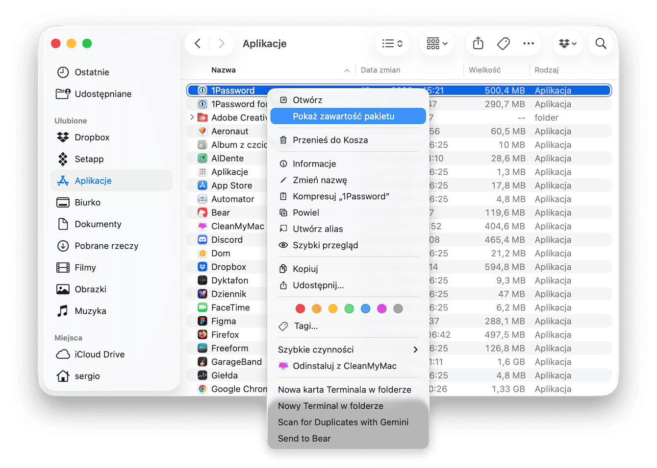The image size is (657, 468).
Task: Apply the green tag color
Action: pos(349,308)
